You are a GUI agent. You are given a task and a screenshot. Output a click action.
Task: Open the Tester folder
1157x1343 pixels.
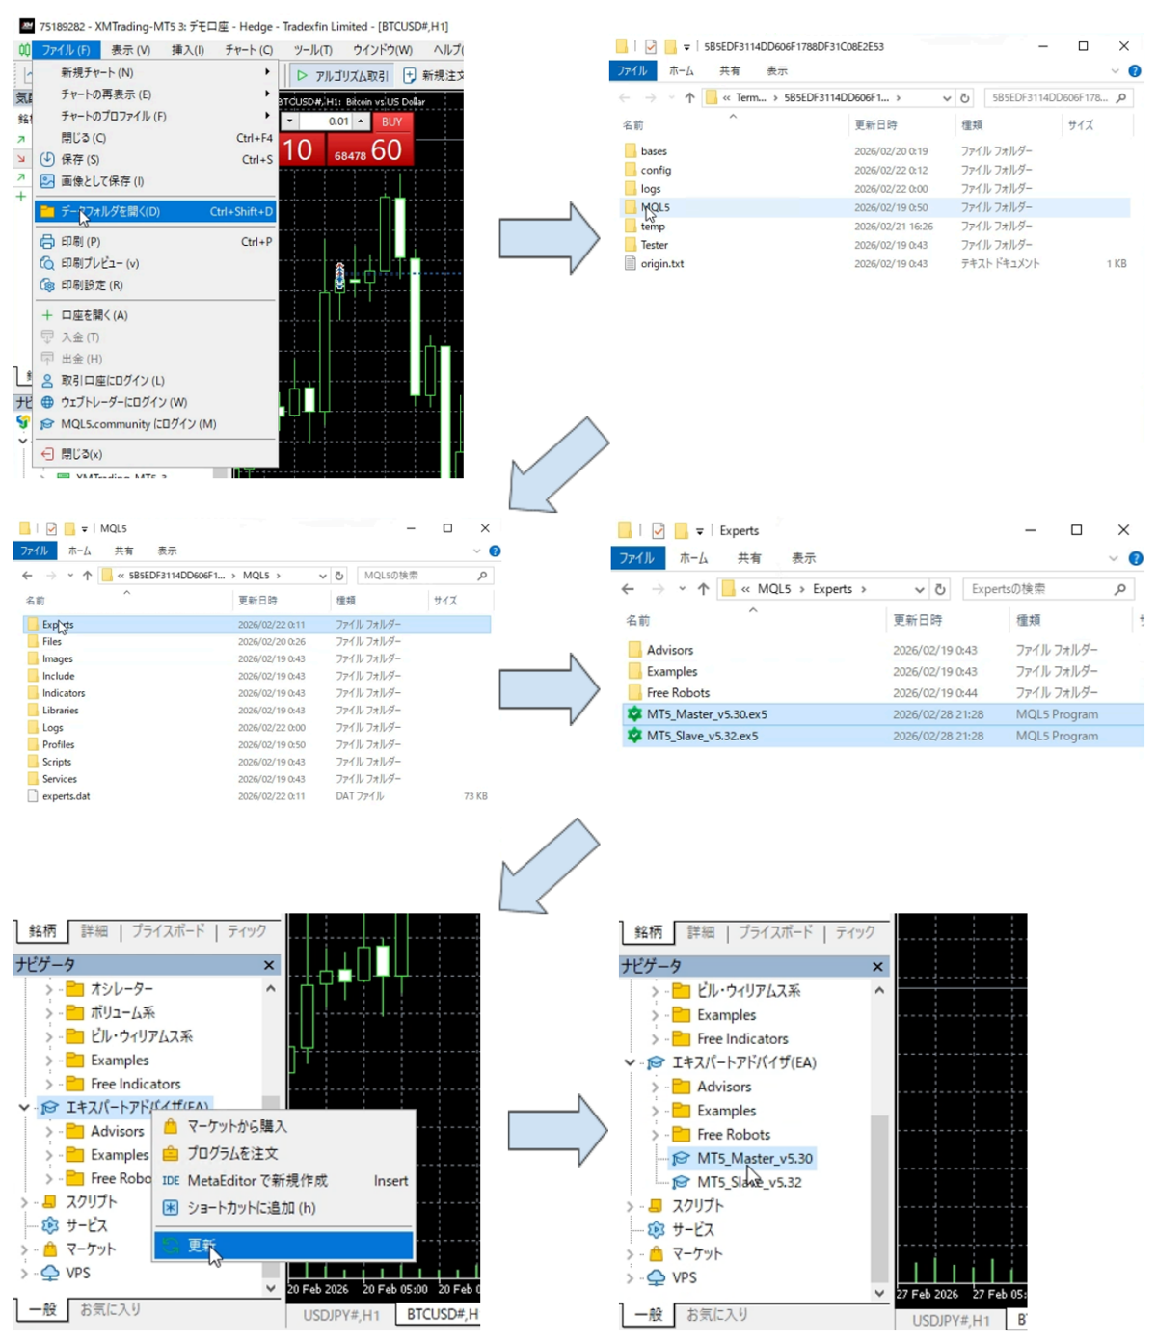click(x=654, y=245)
